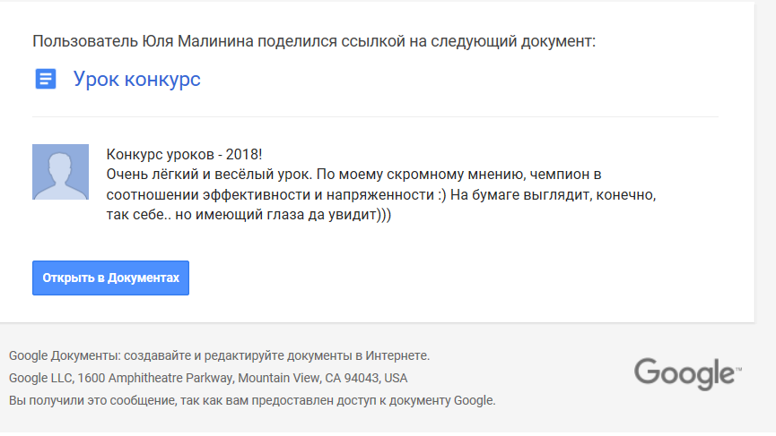This screenshot has width=776, height=436.
Task: Click the line starting "соотношении эффективности"
Action: (381, 194)
